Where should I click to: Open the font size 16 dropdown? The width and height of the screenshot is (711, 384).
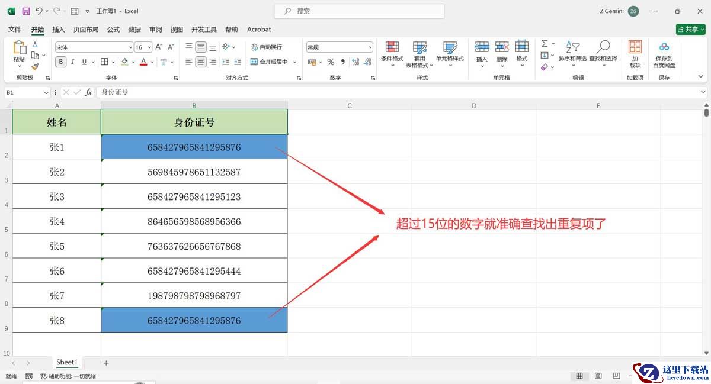150,47
